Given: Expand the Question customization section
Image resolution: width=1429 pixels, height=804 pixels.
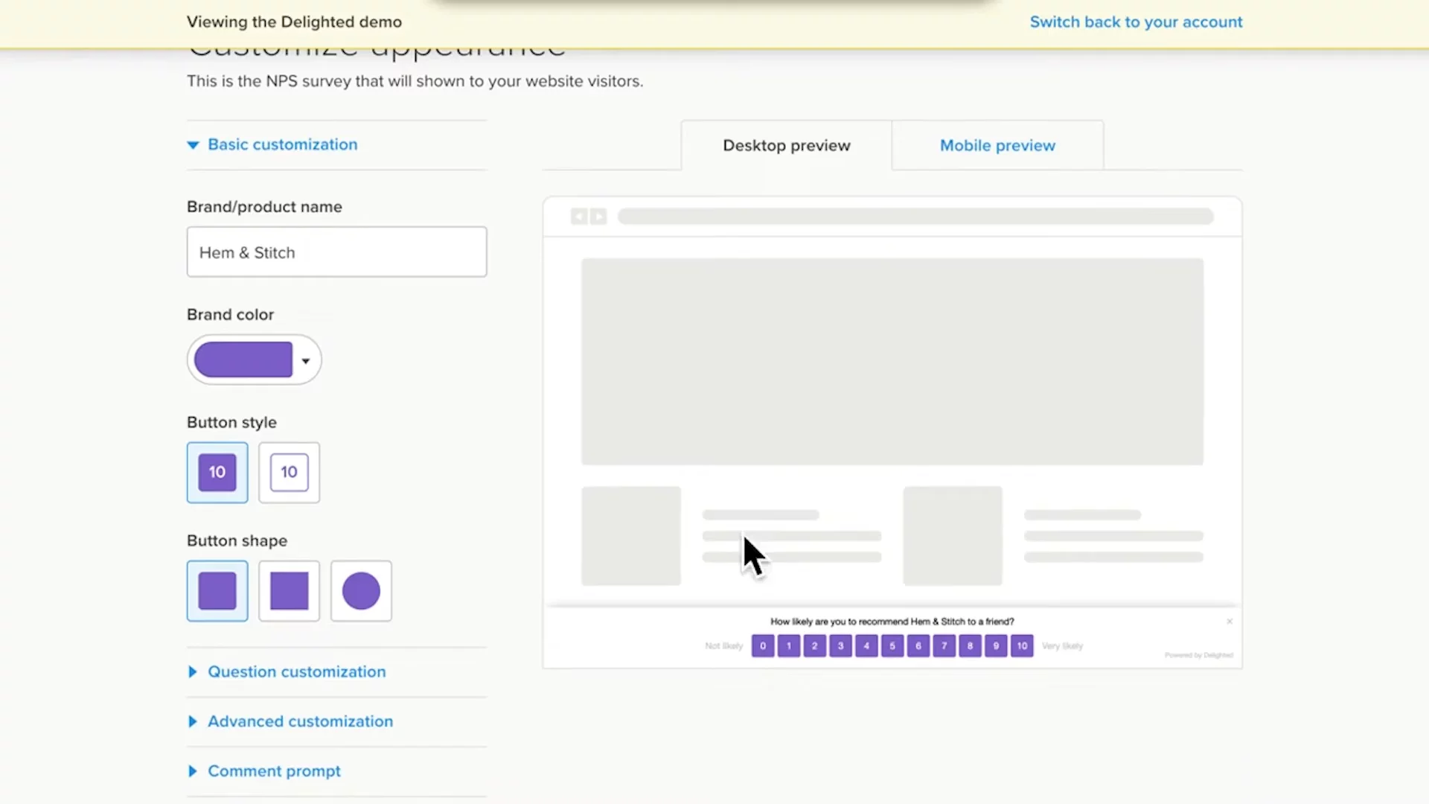Looking at the screenshot, I should (x=296, y=671).
